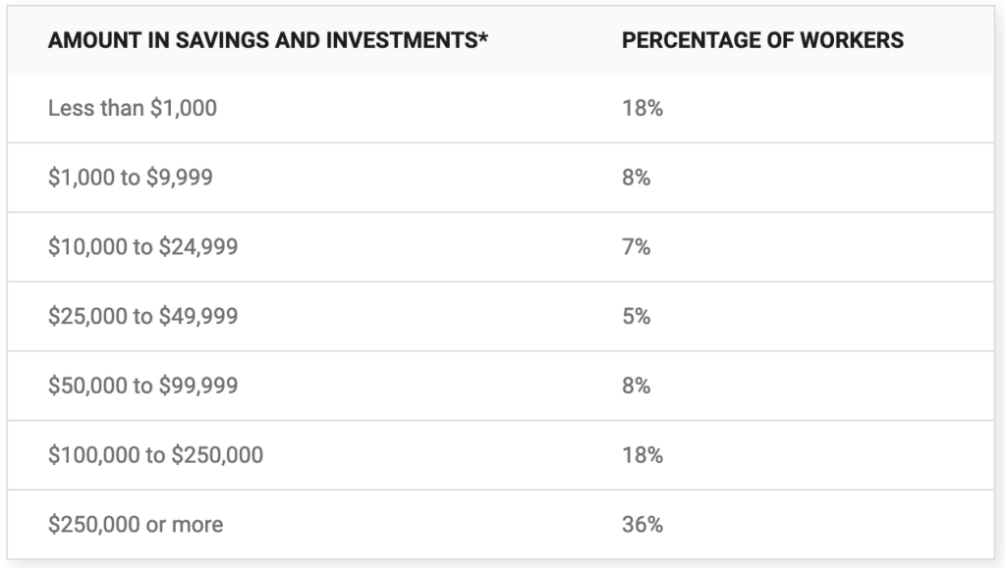This screenshot has height=568, width=1005.
Task: Click the footnote asterisk after 'INVESTMENTS'
Action: point(483,39)
